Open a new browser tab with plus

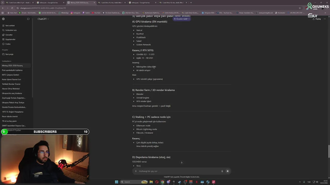point(191,3)
